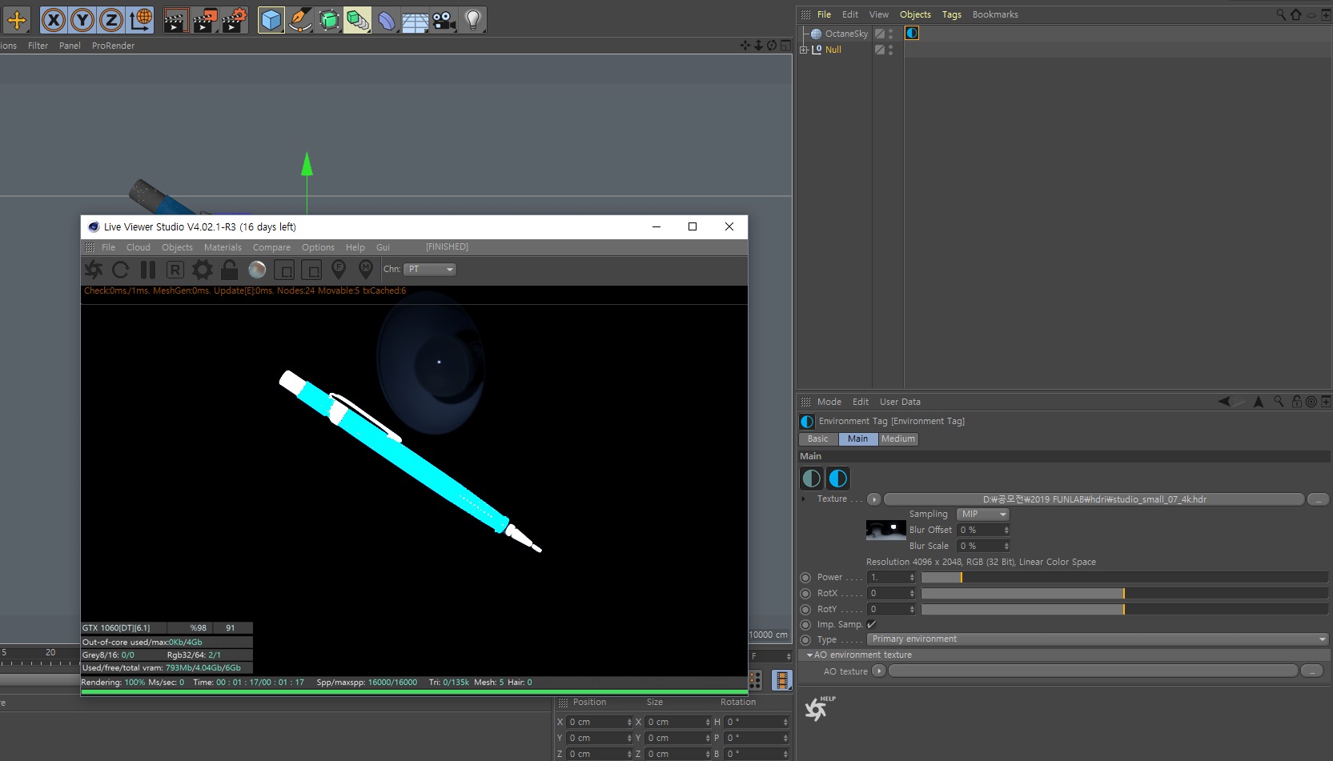Toggle clay mode sphere in Live Viewer

[x=257, y=270]
